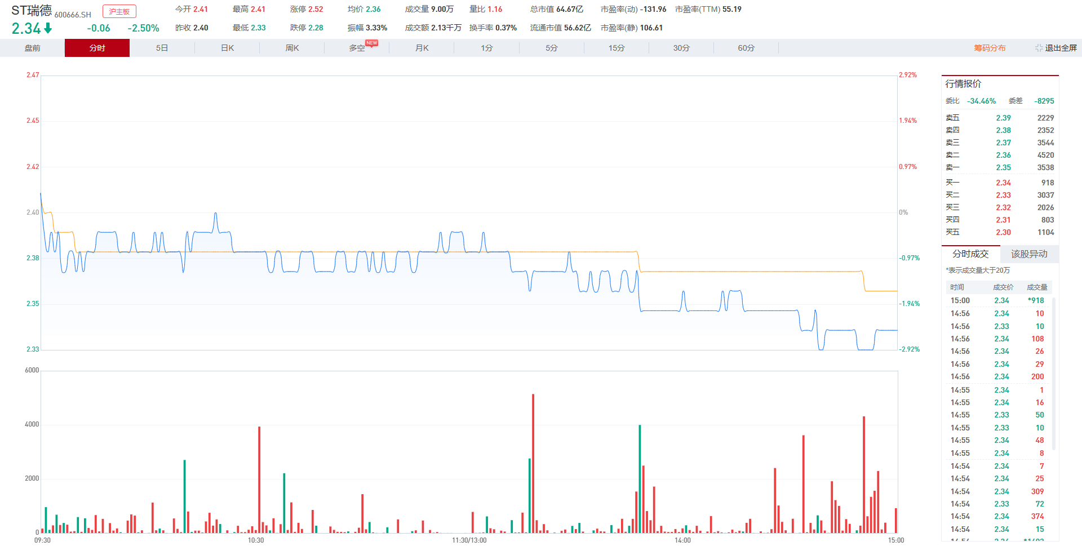1082x546 pixels.
Task: Click the exit fullscreen icon
Action: tap(1039, 48)
